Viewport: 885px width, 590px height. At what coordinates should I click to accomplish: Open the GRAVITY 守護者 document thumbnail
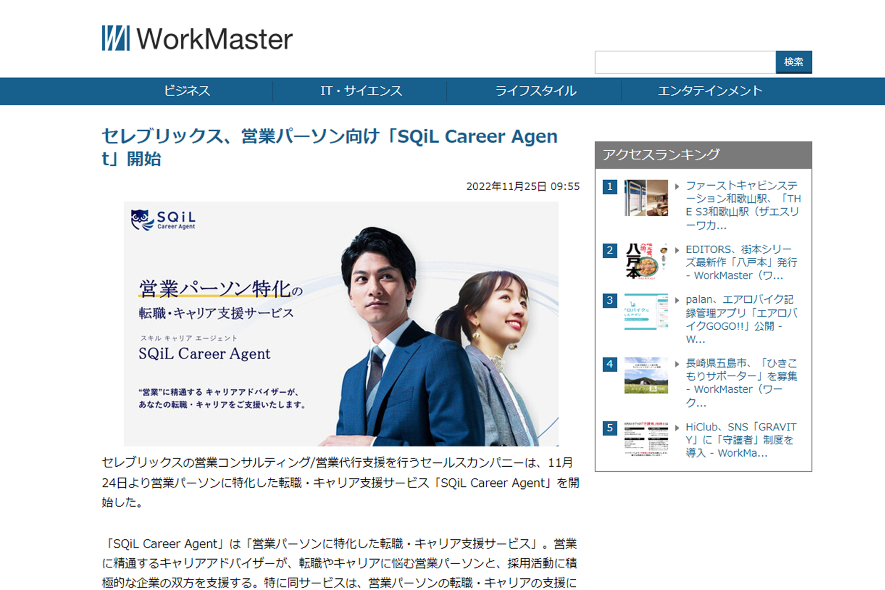pyautogui.click(x=646, y=439)
